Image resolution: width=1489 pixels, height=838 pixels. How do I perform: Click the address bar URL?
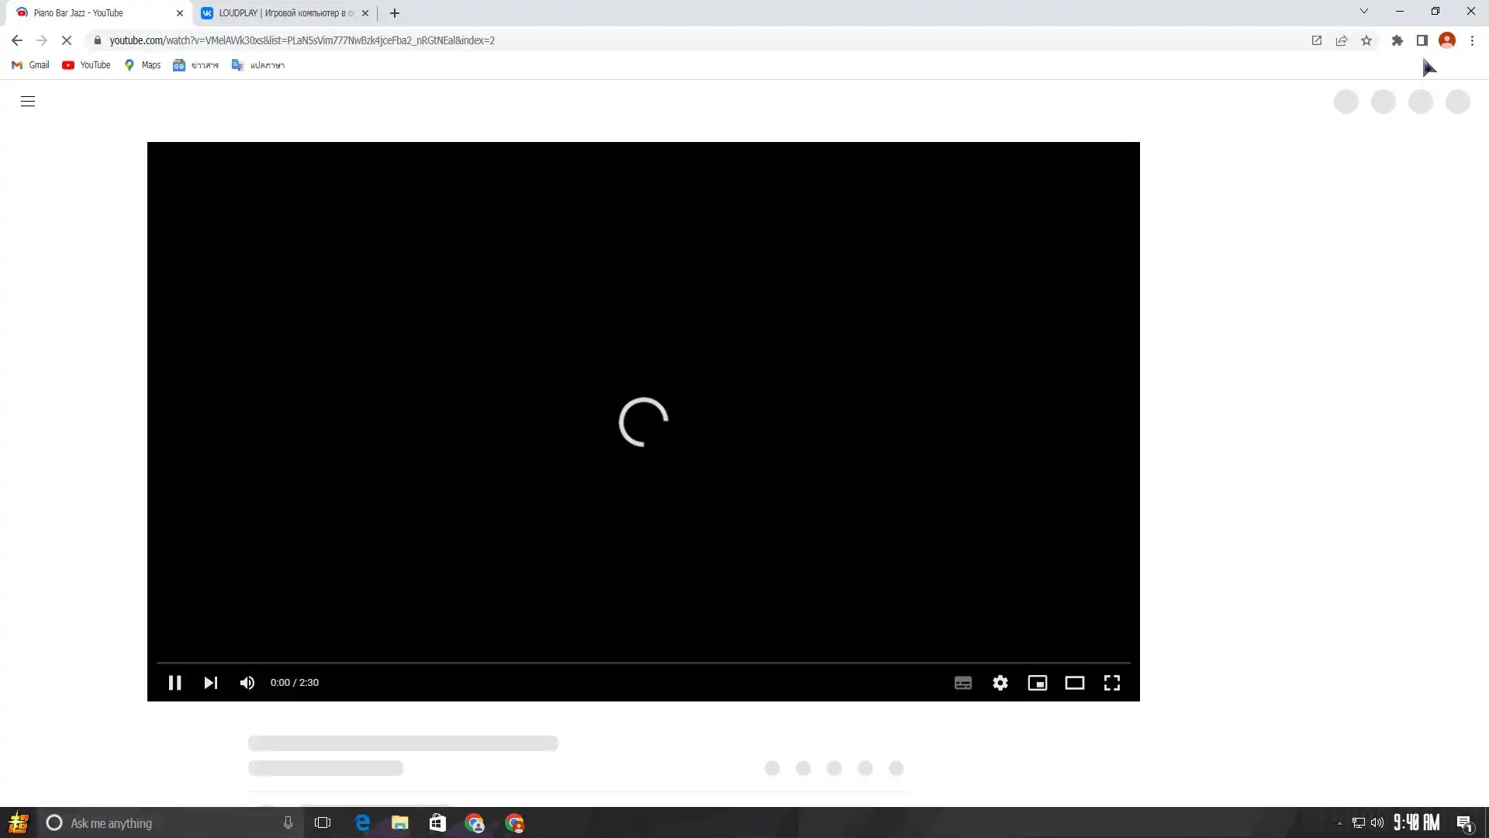point(302,40)
